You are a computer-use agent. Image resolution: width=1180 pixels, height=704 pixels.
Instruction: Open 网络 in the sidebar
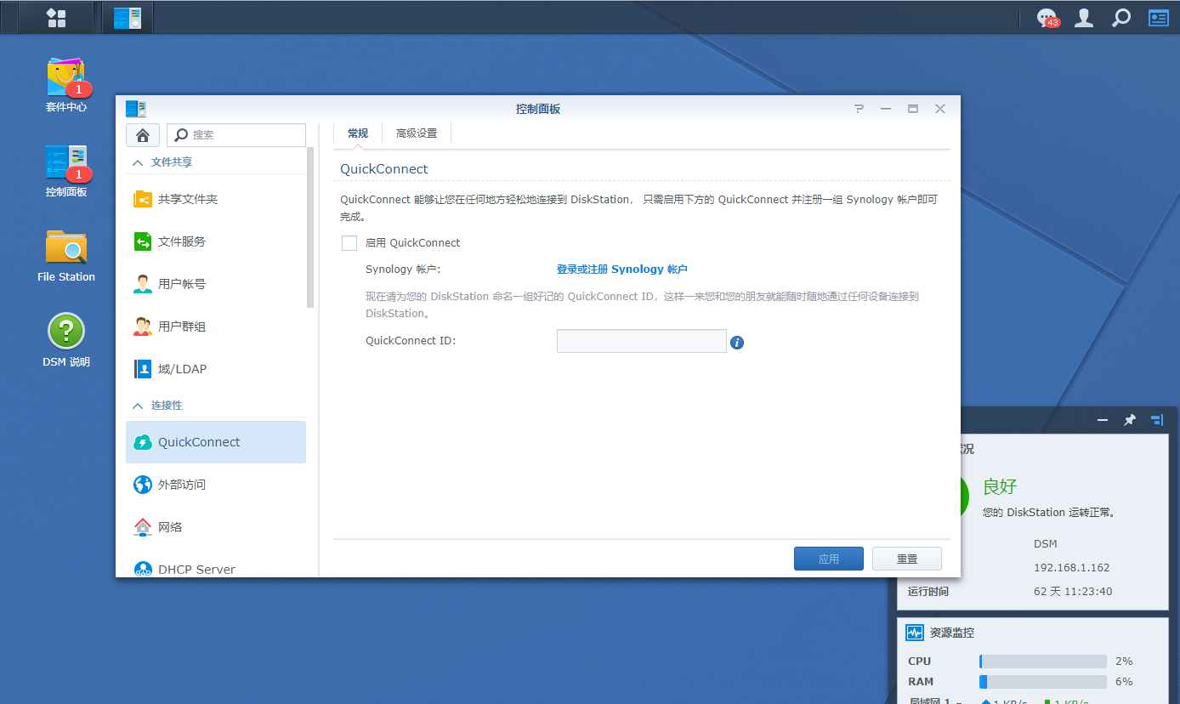pos(216,527)
